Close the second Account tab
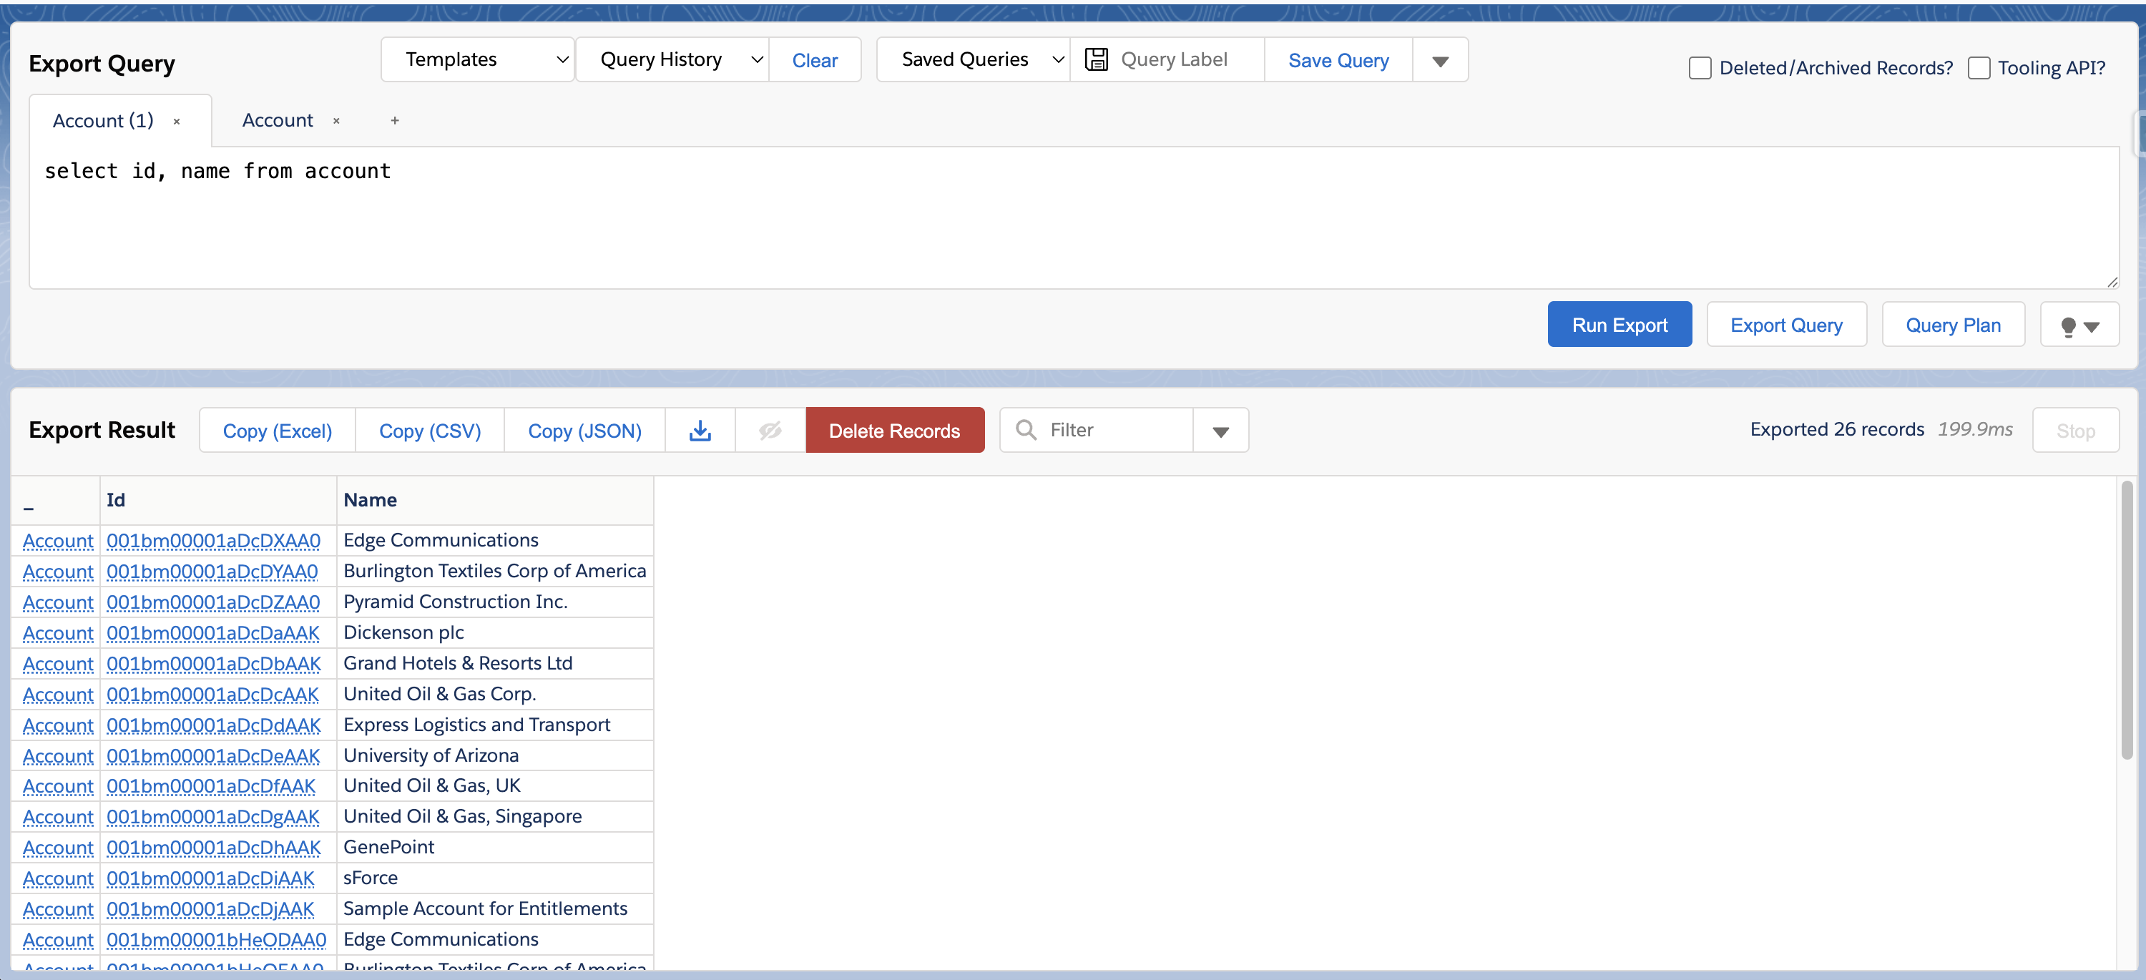The width and height of the screenshot is (2146, 980). [x=336, y=121]
